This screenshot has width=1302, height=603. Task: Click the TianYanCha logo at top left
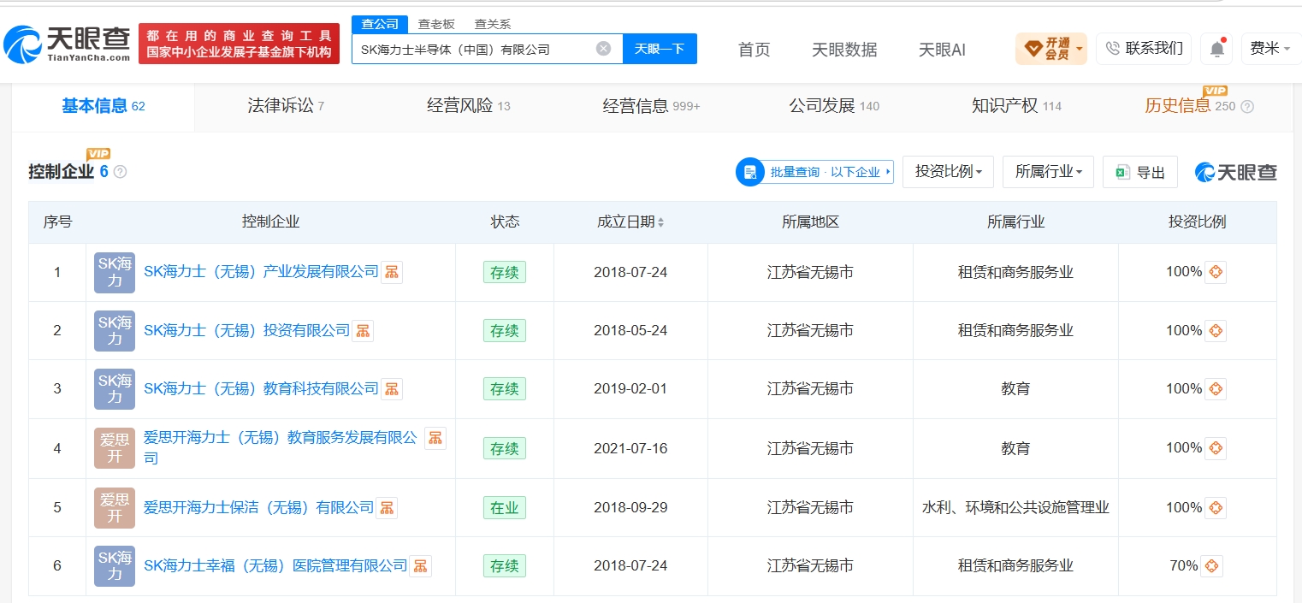[x=67, y=44]
